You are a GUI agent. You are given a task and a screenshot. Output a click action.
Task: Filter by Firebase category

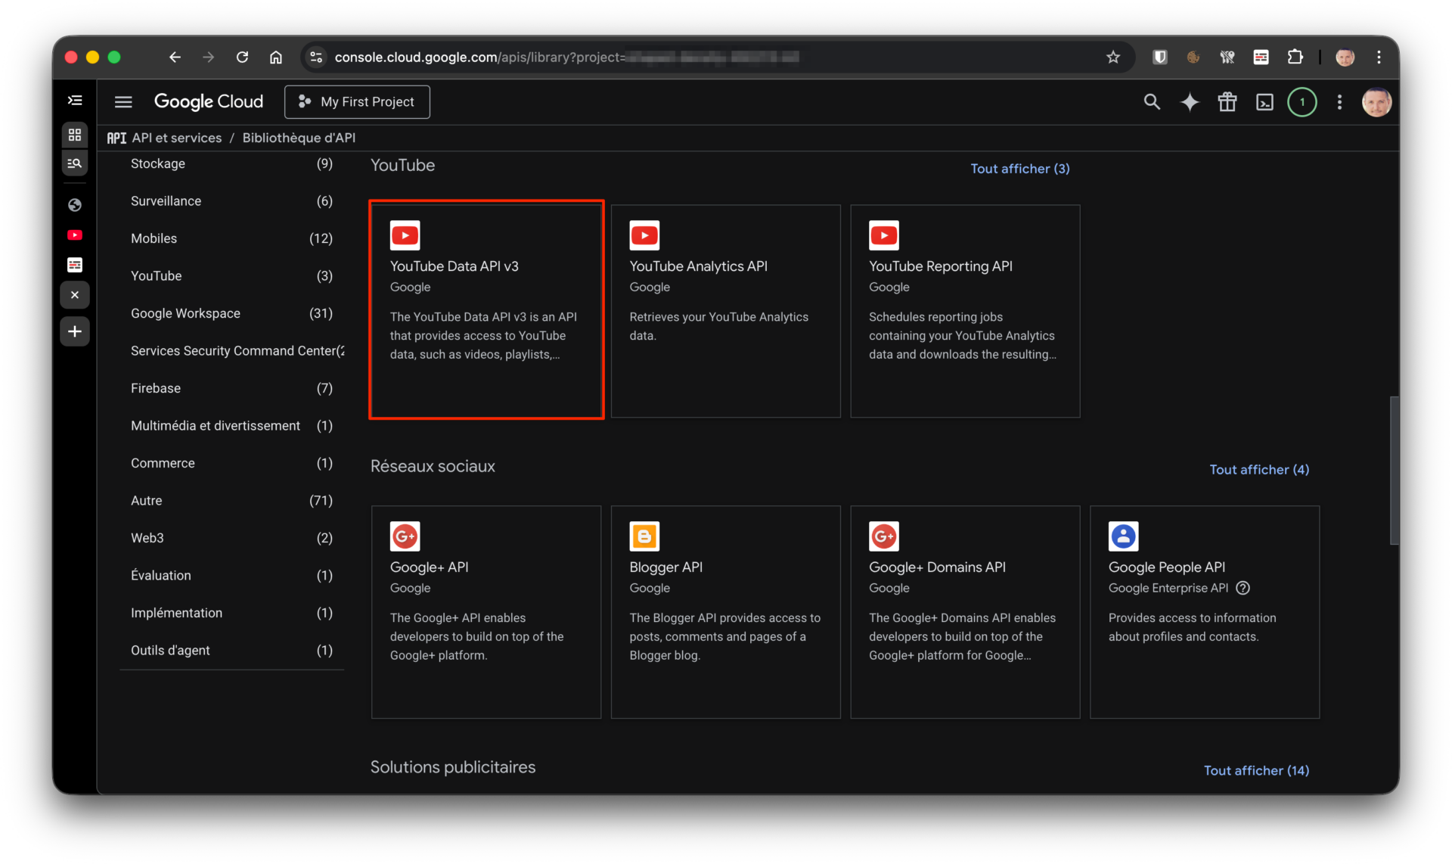(231, 388)
